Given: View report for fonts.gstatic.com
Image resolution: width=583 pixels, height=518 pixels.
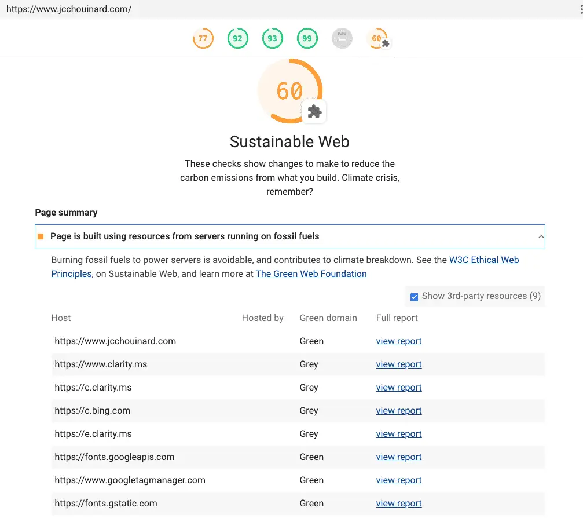Looking at the screenshot, I should [x=398, y=503].
